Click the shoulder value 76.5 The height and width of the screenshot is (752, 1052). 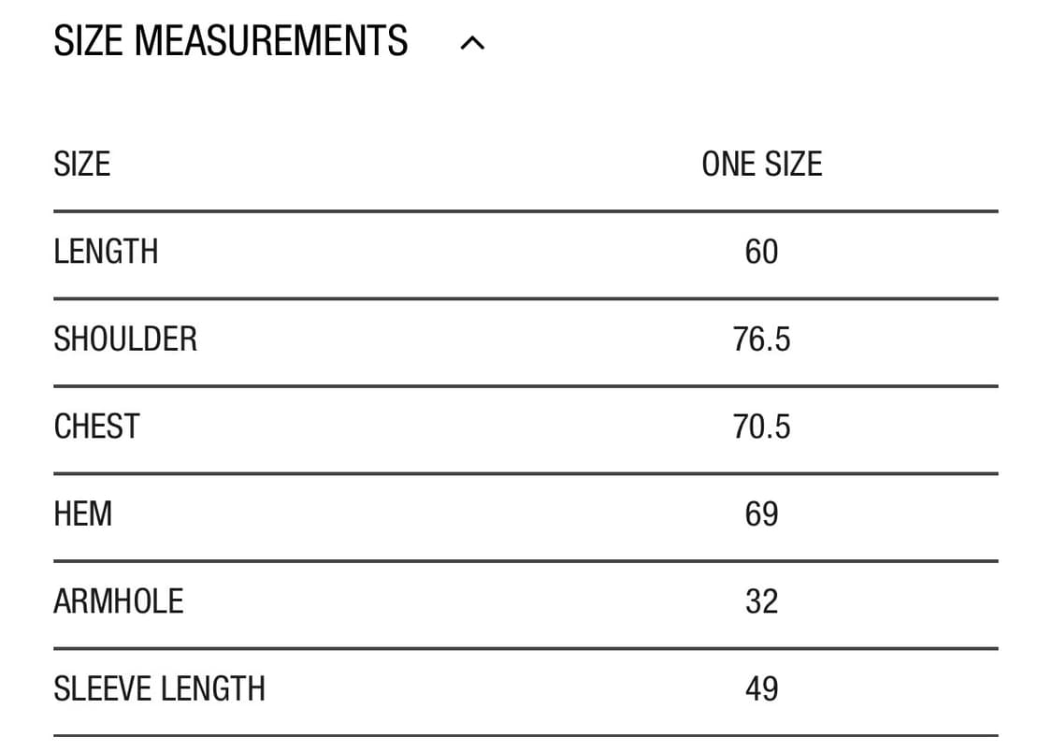pyautogui.click(x=761, y=339)
